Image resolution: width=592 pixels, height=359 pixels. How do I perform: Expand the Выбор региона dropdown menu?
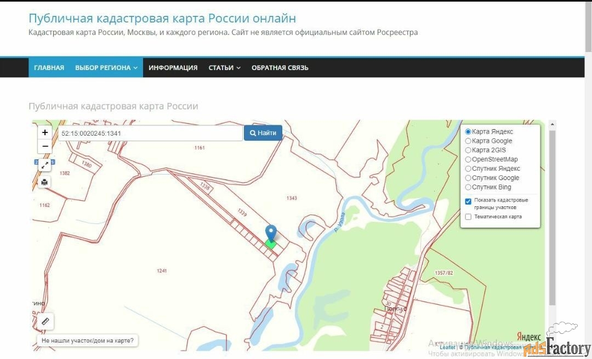(x=106, y=68)
